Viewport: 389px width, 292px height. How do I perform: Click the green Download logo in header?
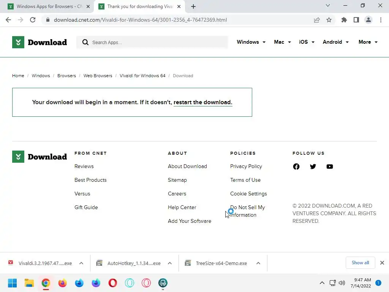tap(40, 42)
